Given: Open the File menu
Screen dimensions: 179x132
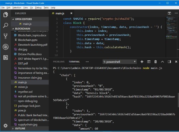Looking at the screenshot, I should [x=3, y=8].
